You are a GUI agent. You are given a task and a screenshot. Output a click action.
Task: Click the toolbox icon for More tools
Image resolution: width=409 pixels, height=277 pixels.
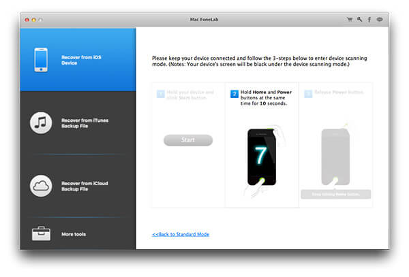tap(42, 234)
